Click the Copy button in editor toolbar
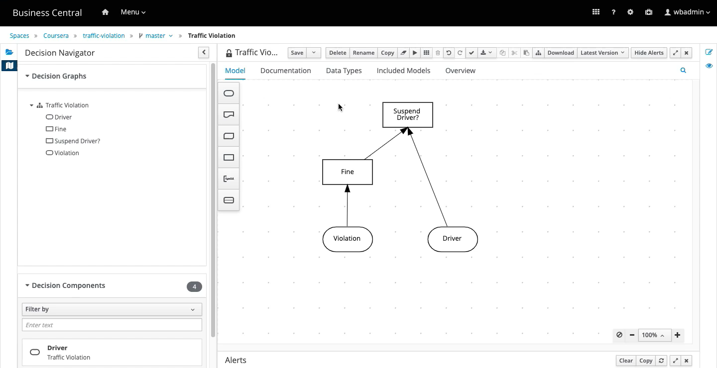Viewport: 717px width, 368px height. [387, 53]
